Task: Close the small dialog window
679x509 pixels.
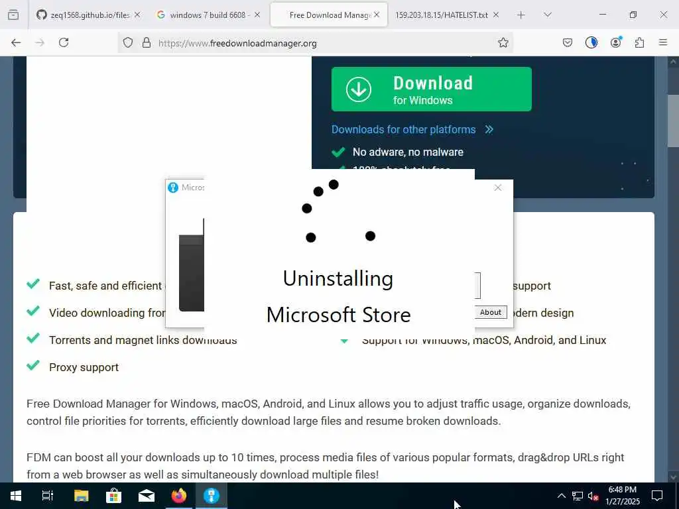Action: click(x=498, y=188)
